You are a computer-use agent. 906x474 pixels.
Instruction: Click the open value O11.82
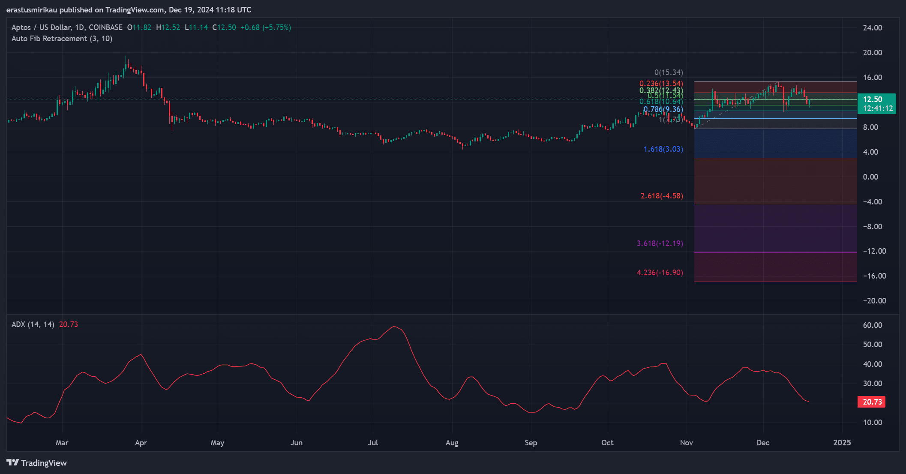tap(139, 27)
